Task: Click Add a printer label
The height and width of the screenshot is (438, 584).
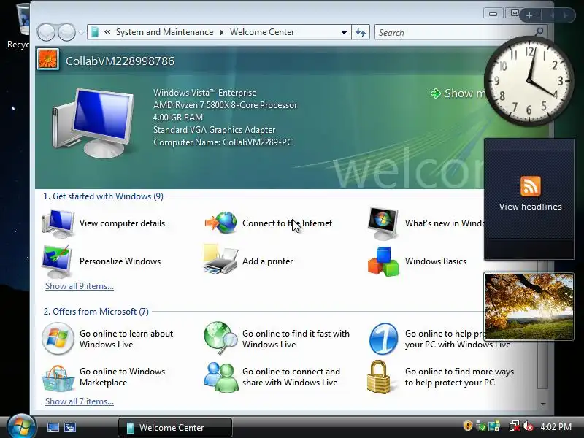Action: (267, 261)
